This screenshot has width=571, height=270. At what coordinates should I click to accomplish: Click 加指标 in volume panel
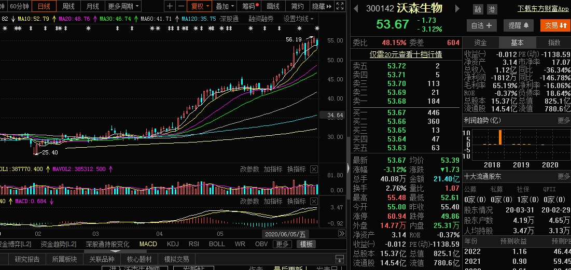[x=273, y=169]
